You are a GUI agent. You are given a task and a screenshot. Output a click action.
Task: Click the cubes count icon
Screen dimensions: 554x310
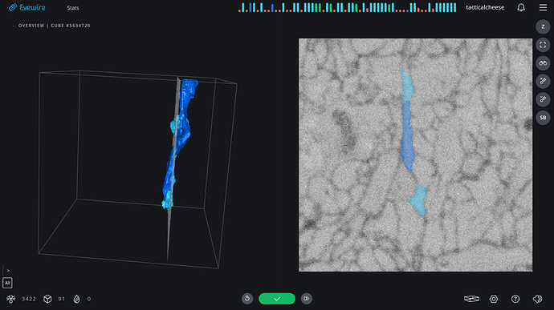[47, 299]
